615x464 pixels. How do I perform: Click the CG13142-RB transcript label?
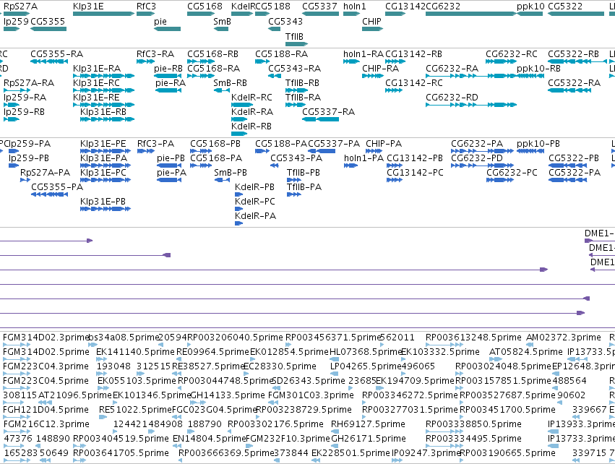[x=414, y=53]
